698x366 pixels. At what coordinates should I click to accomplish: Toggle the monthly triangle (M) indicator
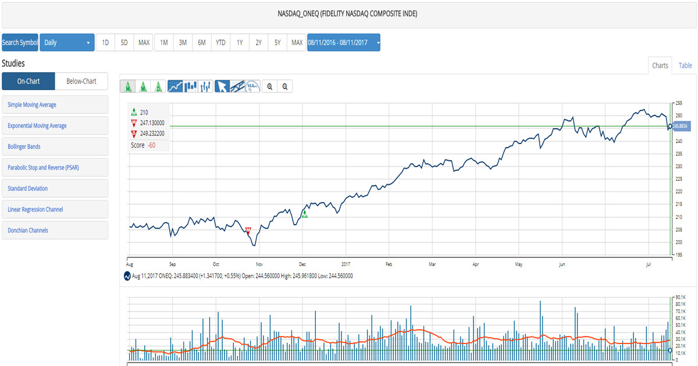click(127, 87)
